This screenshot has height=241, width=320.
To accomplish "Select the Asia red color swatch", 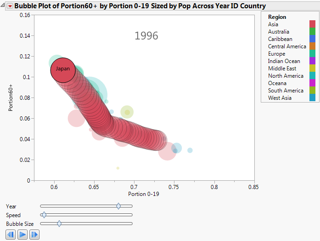I will pos(313,24).
